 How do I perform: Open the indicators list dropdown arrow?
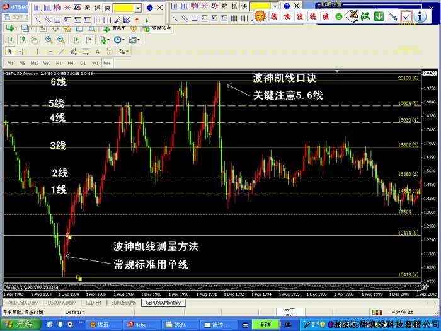click(108, 40)
